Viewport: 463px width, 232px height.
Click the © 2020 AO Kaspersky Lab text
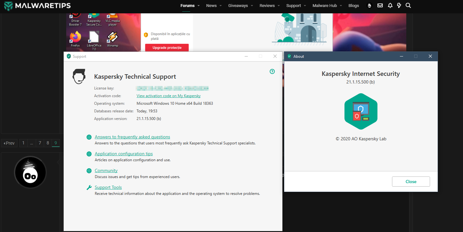tap(361, 139)
